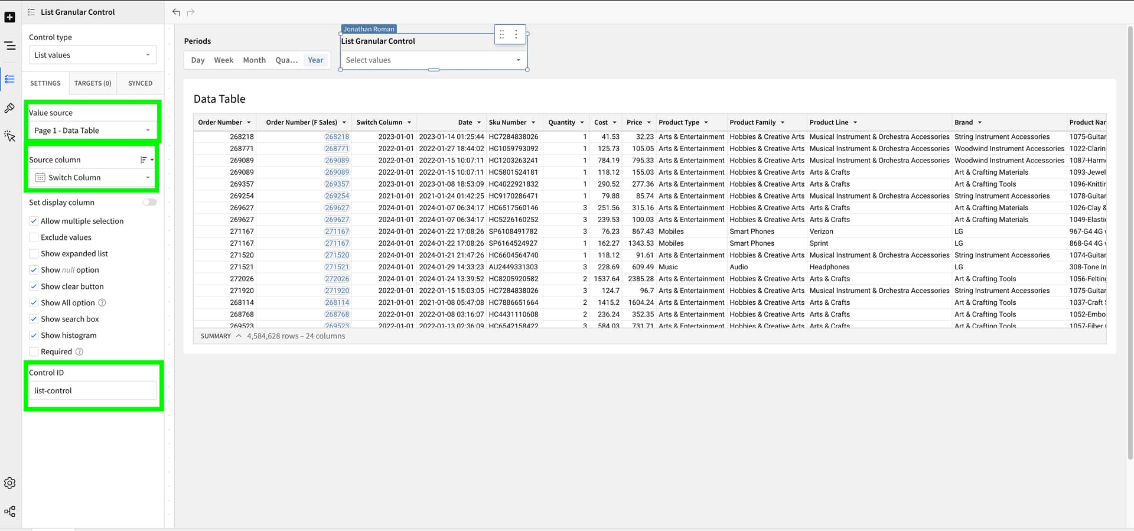The image size is (1134, 531).
Task: Click the Control ID input field
Action: point(93,390)
